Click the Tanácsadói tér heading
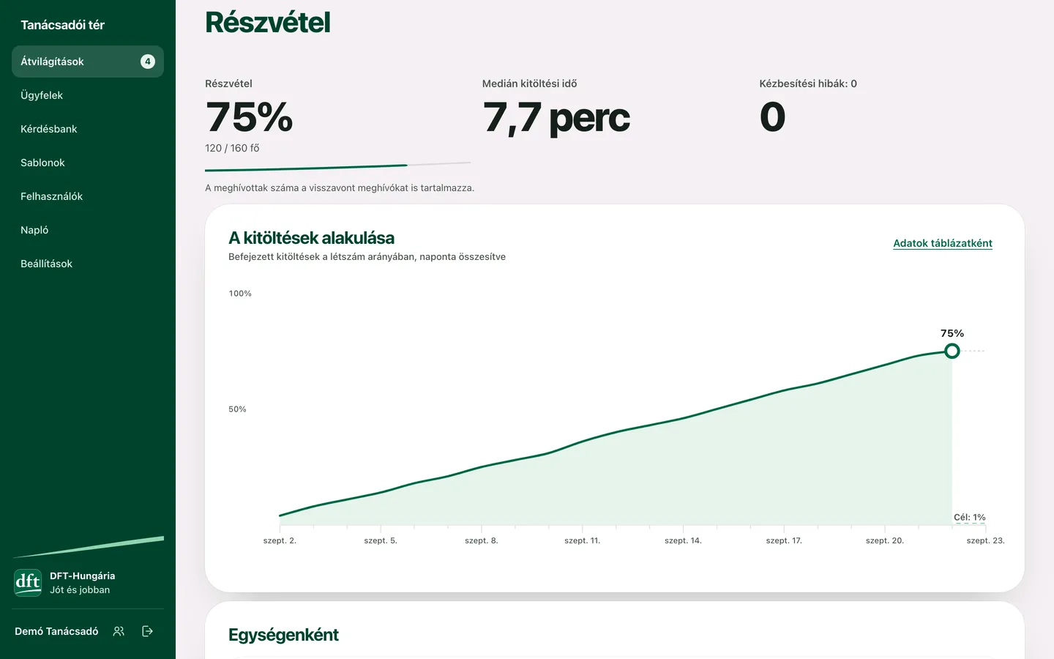1054x659 pixels. point(62,25)
